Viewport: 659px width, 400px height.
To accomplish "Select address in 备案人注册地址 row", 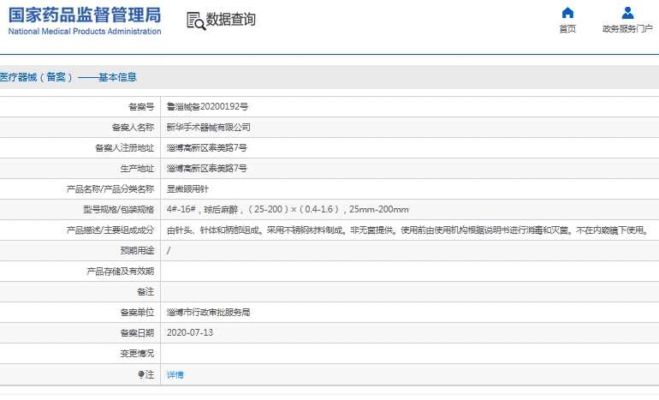I will [207, 147].
